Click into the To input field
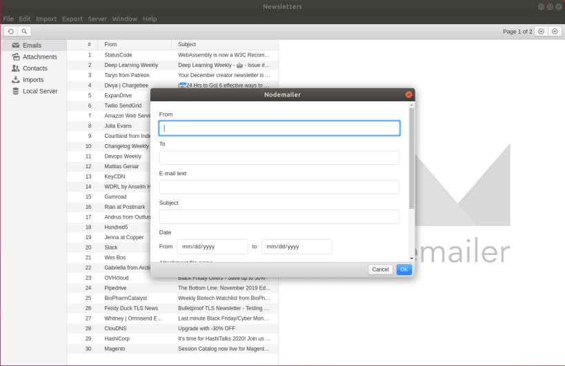Screen dimensions: 565x366 click(279, 158)
